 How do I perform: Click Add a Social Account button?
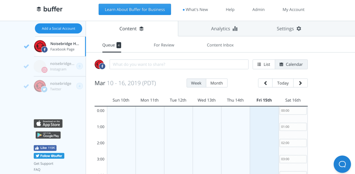click(59, 28)
